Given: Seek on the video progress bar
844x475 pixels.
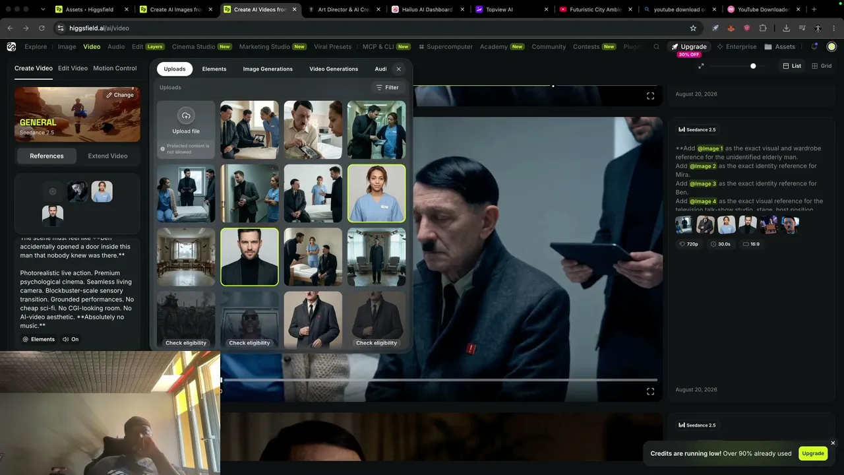Looking at the screenshot, I should pos(439,380).
